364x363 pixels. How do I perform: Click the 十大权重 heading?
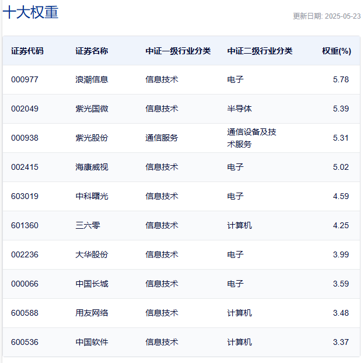30,12
